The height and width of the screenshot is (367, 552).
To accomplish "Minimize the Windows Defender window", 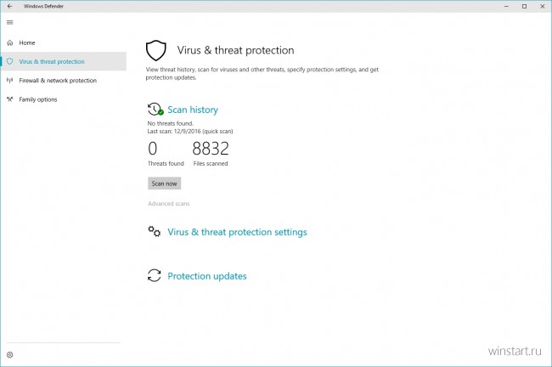I will coord(507,6).
